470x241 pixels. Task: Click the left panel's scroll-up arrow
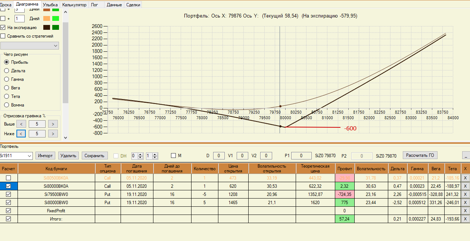66,12
